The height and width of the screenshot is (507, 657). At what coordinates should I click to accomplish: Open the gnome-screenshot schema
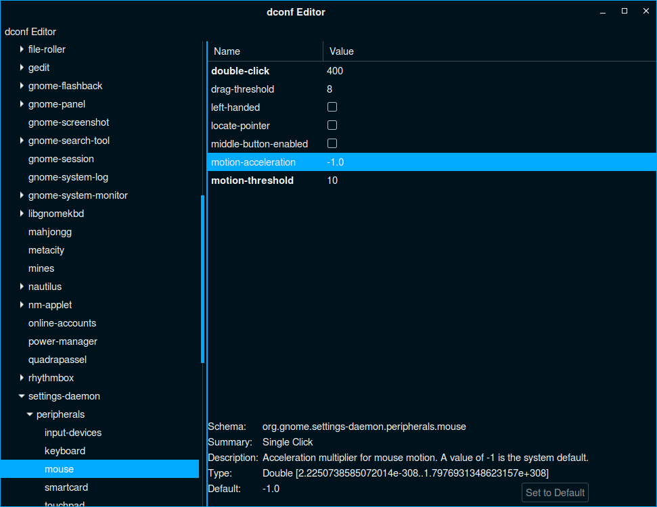68,122
